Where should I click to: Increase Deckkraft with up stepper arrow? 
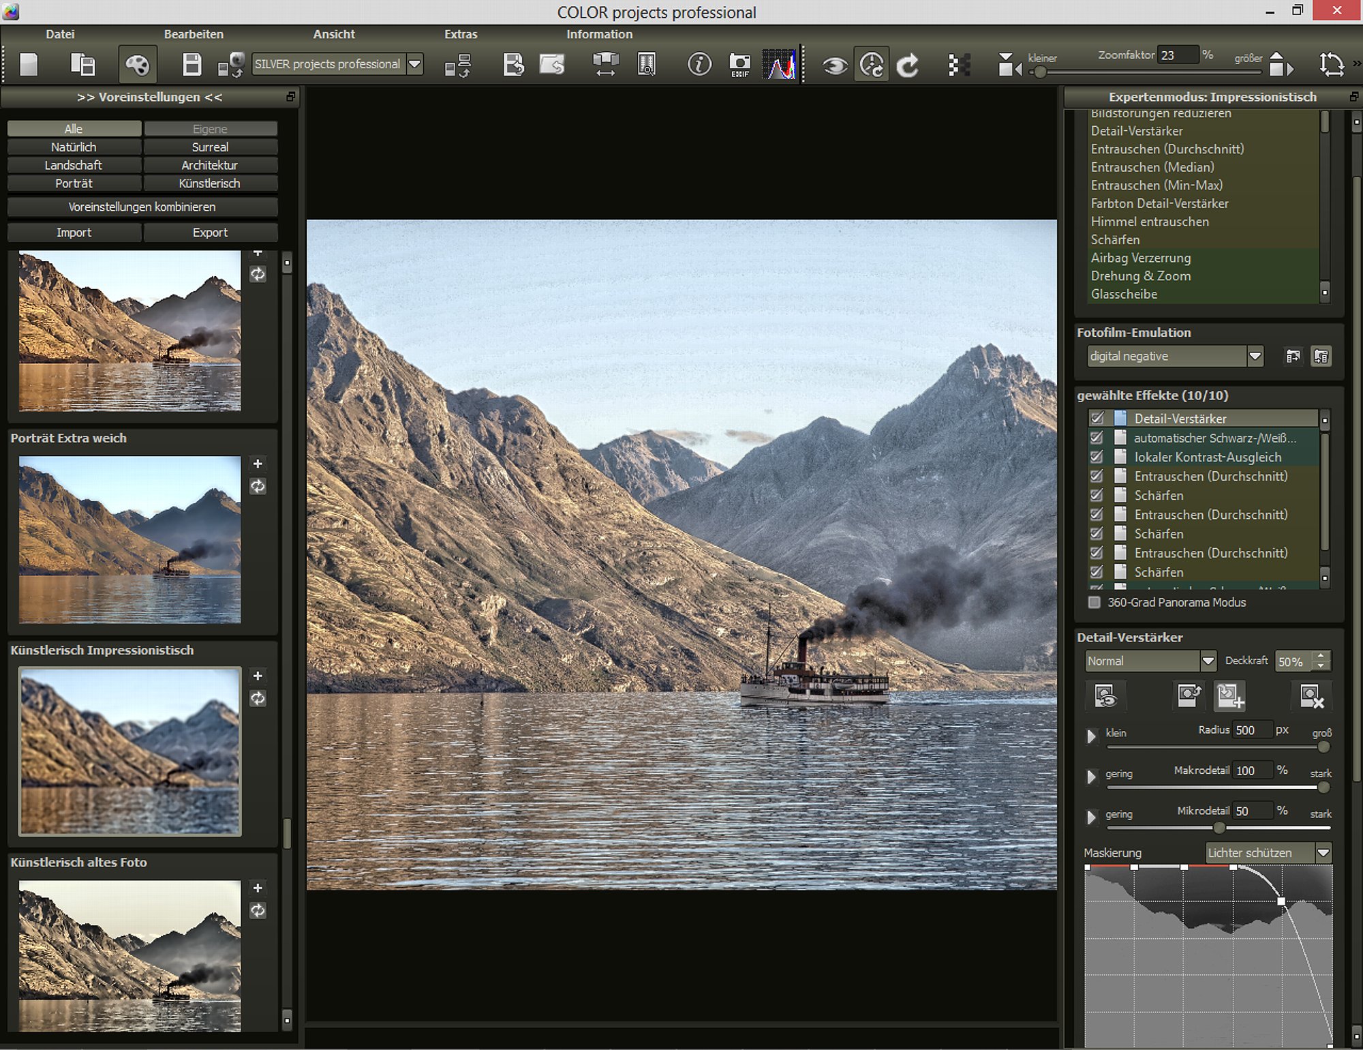click(1321, 656)
